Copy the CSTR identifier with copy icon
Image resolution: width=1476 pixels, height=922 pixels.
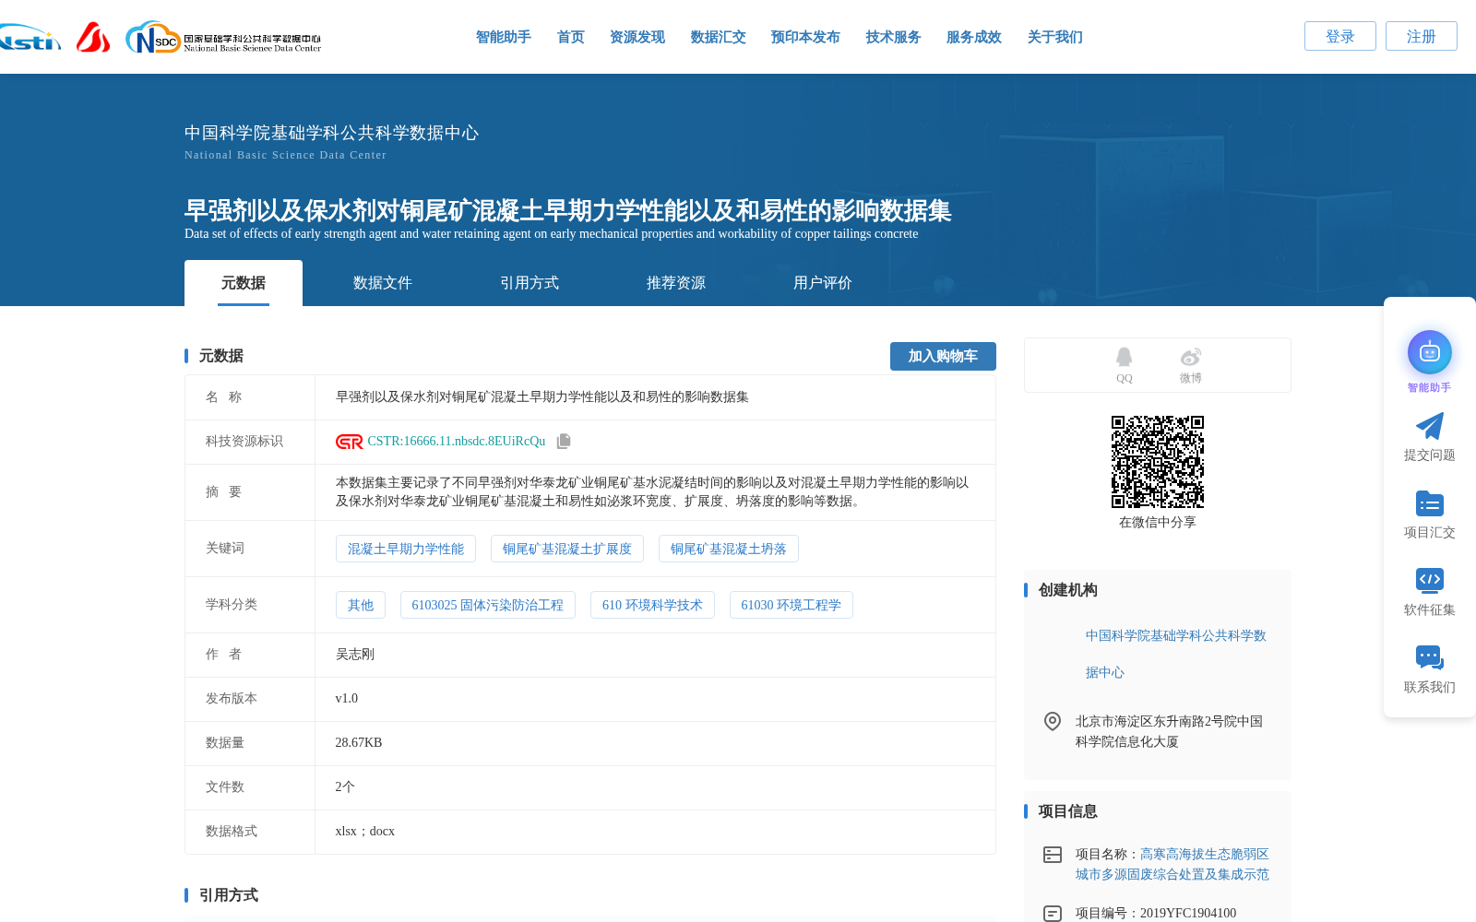(564, 441)
